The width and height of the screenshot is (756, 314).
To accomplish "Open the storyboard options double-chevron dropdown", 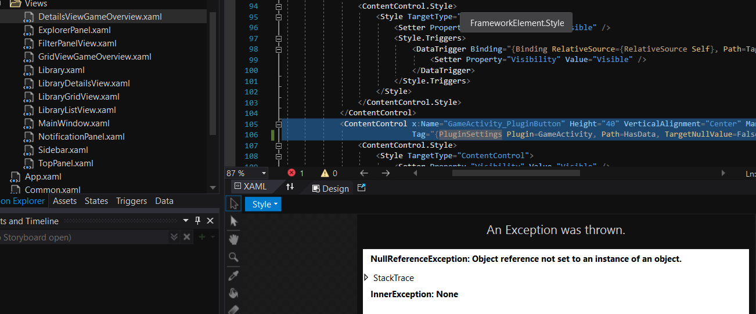I will (x=174, y=237).
